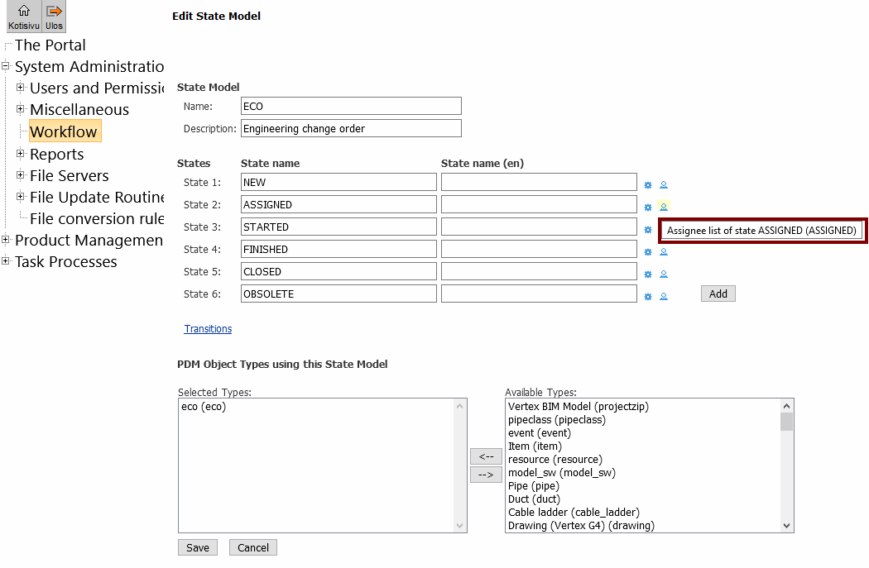Image resolution: width=869 pixels, height=568 pixels.
Task: Click the gear icon for the STARTED state
Action: (x=648, y=230)
